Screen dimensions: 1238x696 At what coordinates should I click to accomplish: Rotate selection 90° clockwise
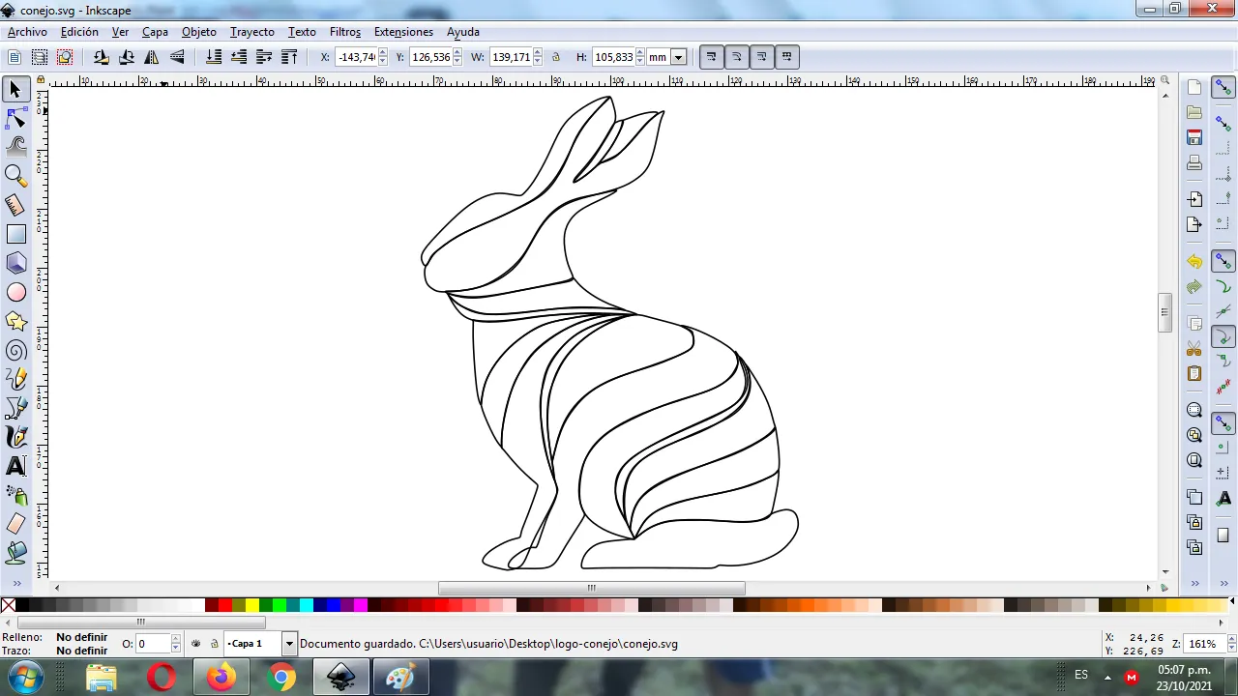pos(127,57)
